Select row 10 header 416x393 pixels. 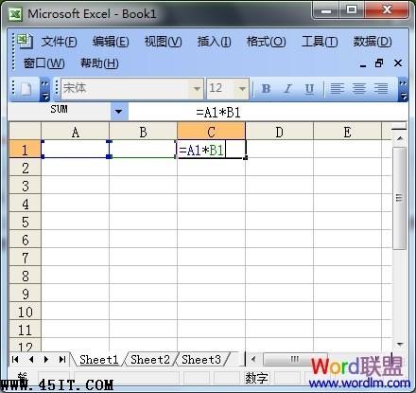point(26,312)
